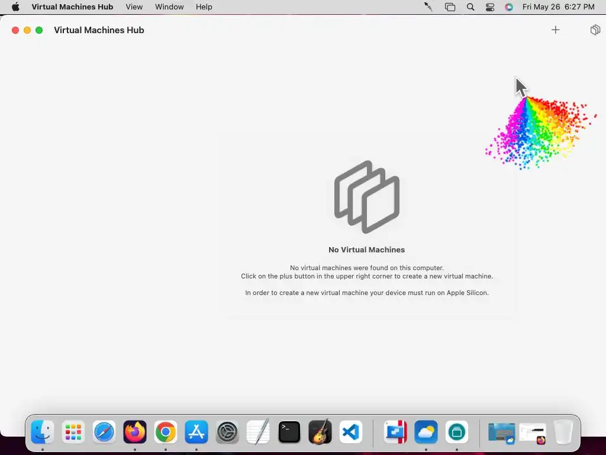Launch Visual Studio Code from the Dock
Viewport: 606px width, 455px height.
coord(351,432)
